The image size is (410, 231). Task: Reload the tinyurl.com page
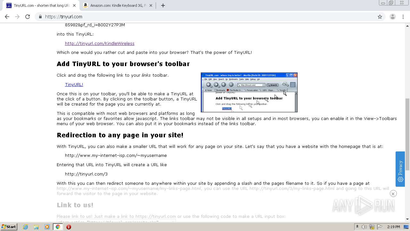[x=28, y=17]
